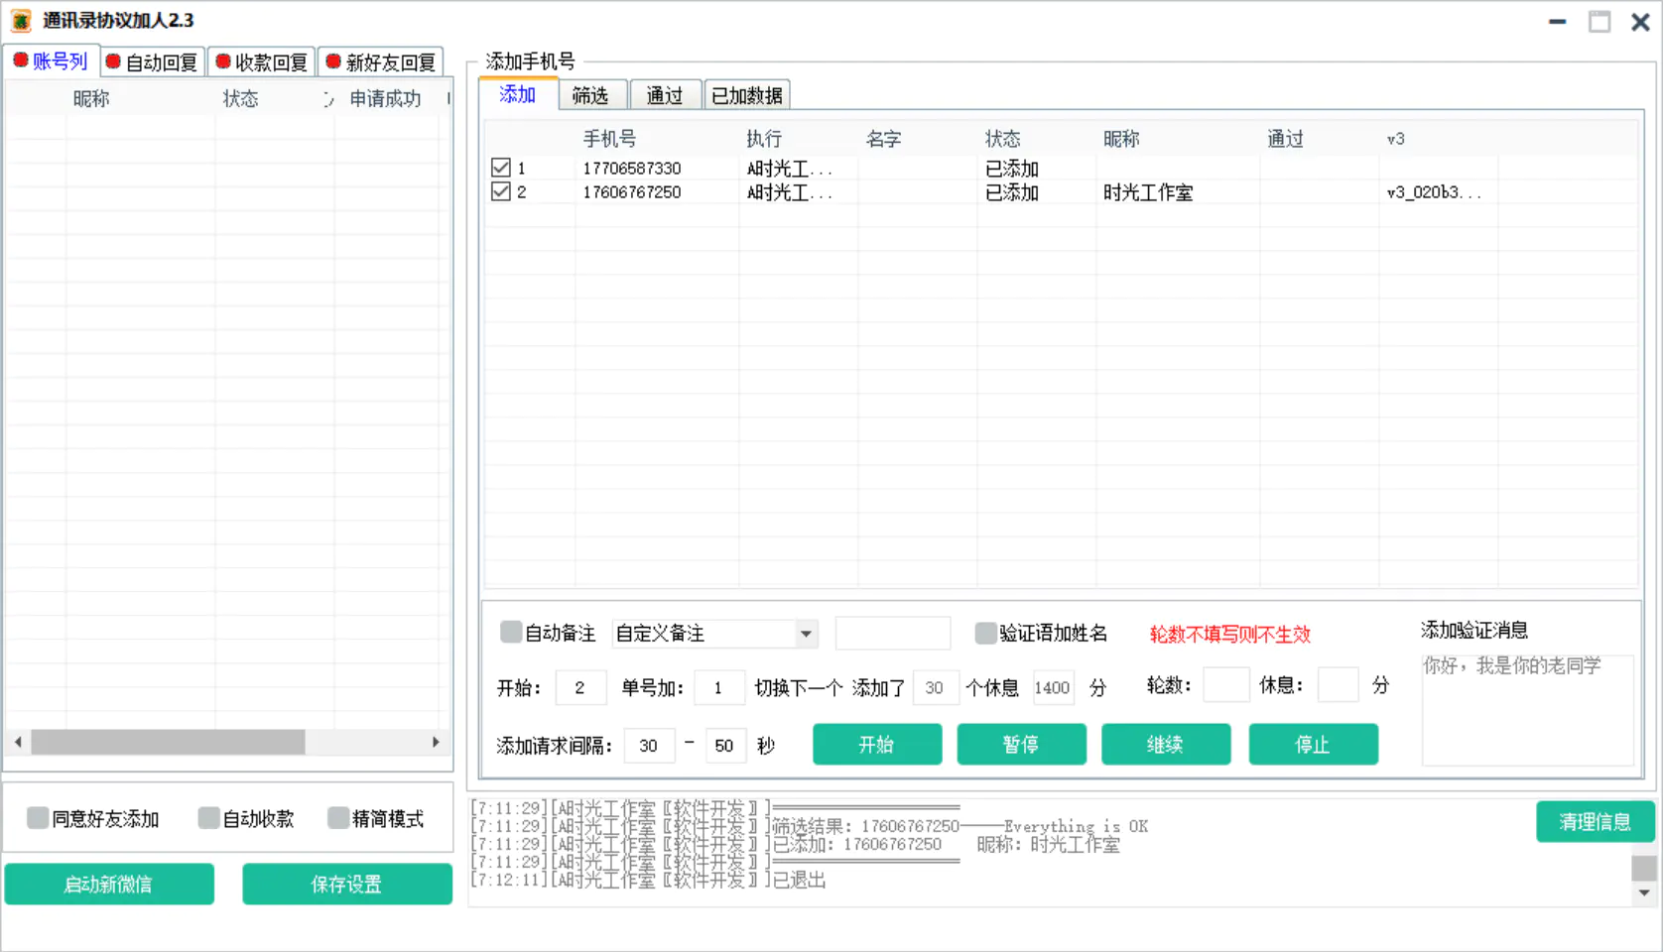Image resolution: width=1663 pixels, height=952 pixels.
Task: Toggle 同意好友添加 checkbox
Action: click(x=38, y=818)
